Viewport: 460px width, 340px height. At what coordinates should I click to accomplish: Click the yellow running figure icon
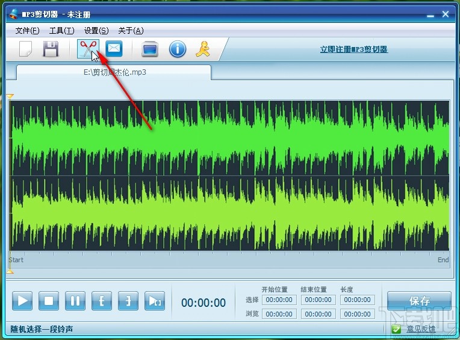(x=203, y=49)
